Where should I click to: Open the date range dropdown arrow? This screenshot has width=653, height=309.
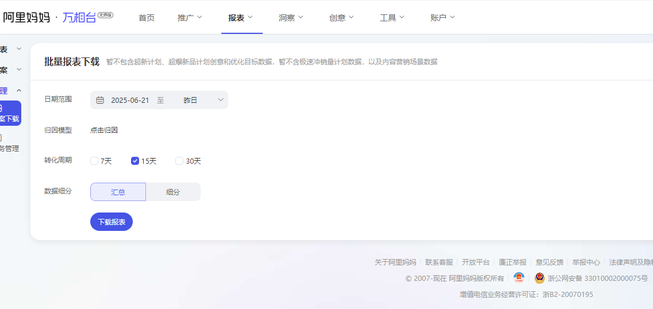pos(220,100)
